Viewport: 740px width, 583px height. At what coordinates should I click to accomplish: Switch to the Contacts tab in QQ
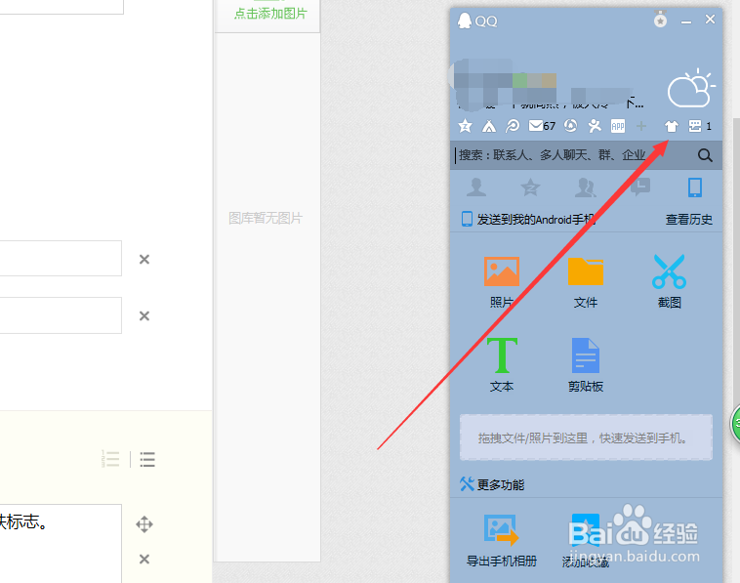click(476, 187)
